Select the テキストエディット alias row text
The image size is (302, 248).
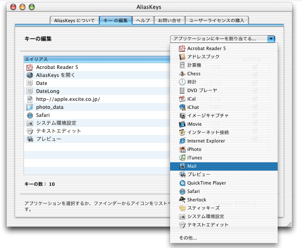[58, 131]
